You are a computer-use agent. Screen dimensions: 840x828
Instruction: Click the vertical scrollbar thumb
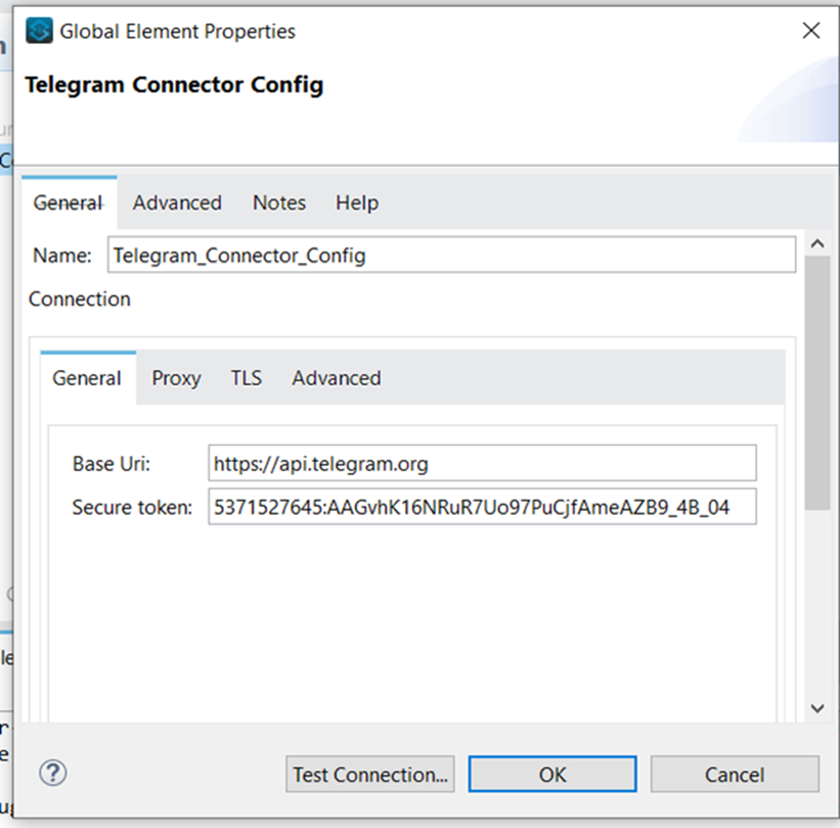817,379
